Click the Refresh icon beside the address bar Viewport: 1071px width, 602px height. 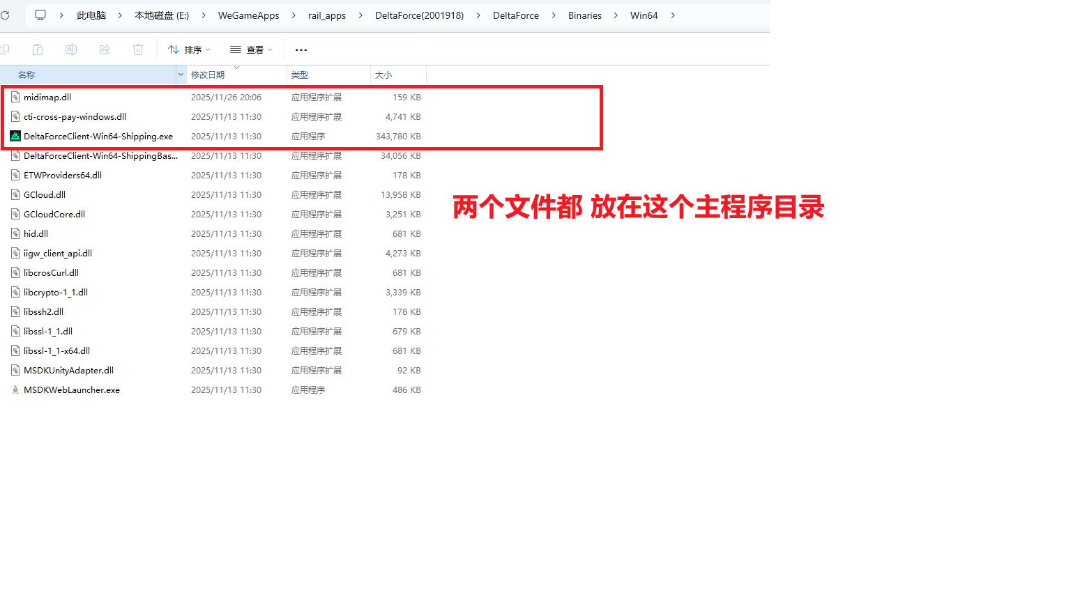pyautogui.click(x=6, y=15)
